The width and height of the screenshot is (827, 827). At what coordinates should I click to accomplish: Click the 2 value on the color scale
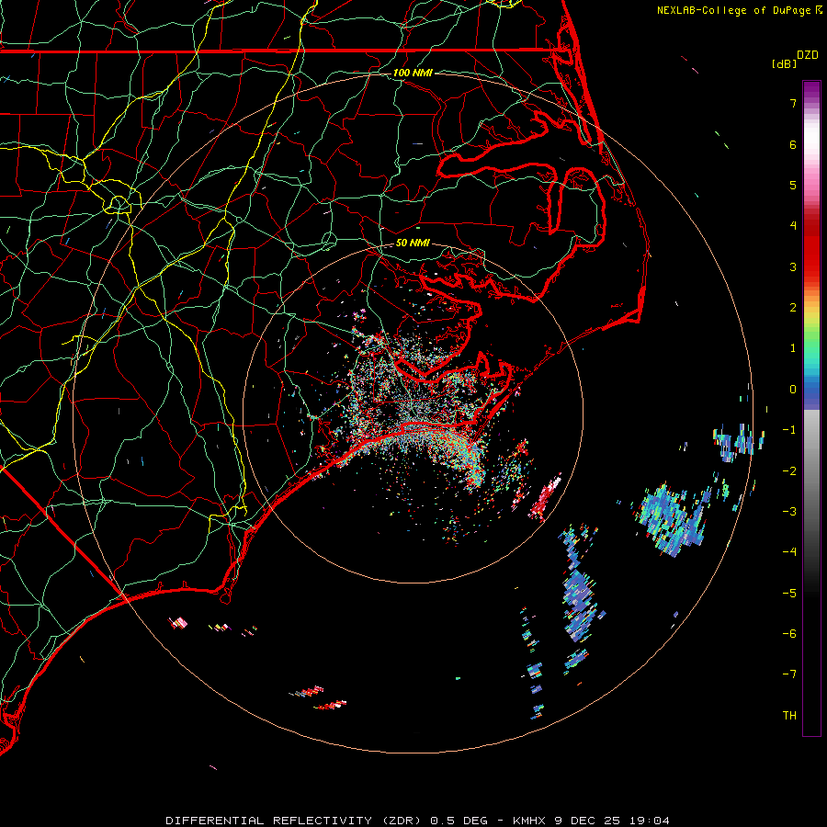793,308
